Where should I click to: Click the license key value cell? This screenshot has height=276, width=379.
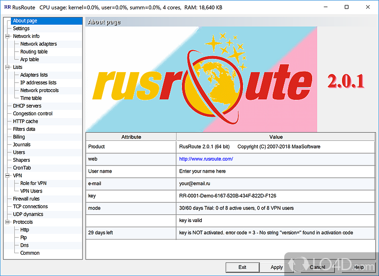click(227, 195)
